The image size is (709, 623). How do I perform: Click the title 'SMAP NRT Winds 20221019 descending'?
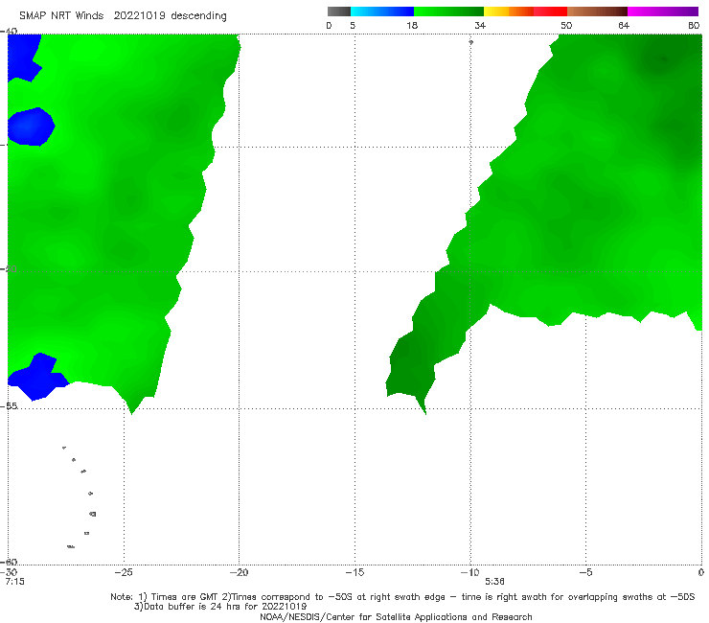(x=123, y=15)
